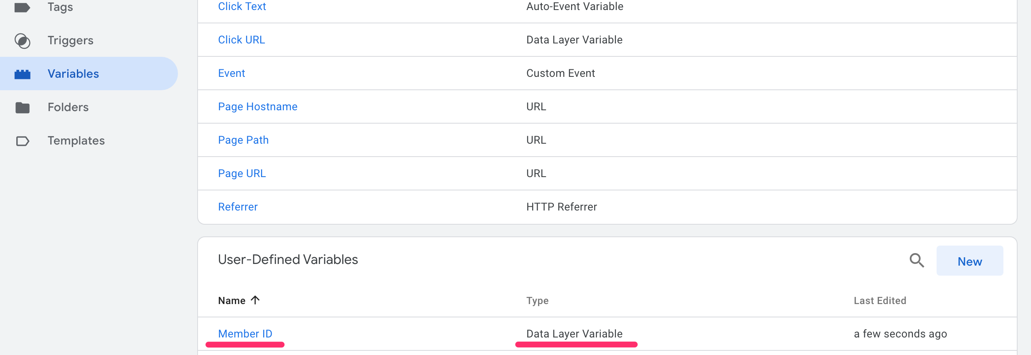
Task: Create a New user-defined variable
Action: [x=969, y=261]
